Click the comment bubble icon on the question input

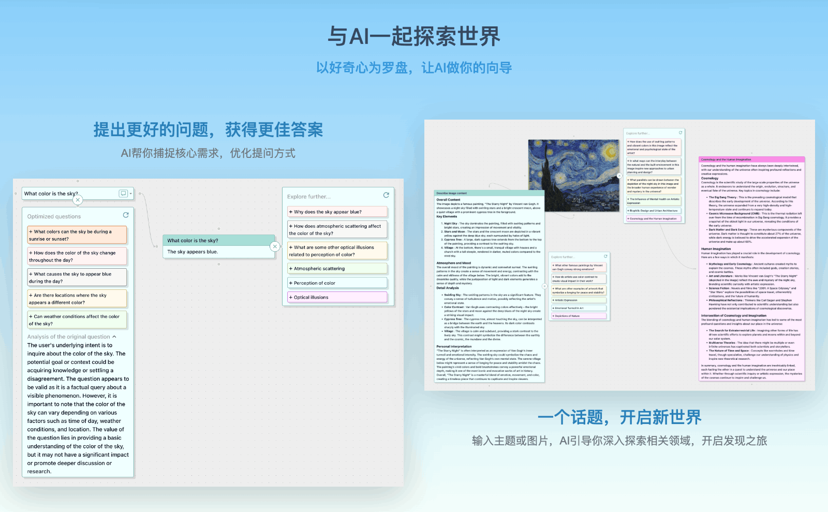coord(123,194)
